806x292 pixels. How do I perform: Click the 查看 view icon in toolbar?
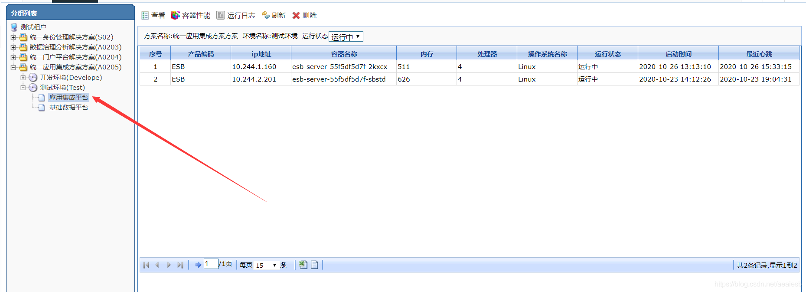(x=145, y=15)
